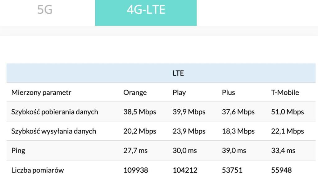Image resolution: width=318 pixels, height=178 pixels.
Task: Click T-Mobile download speed 51,0 Mbps
Action: 287,112
